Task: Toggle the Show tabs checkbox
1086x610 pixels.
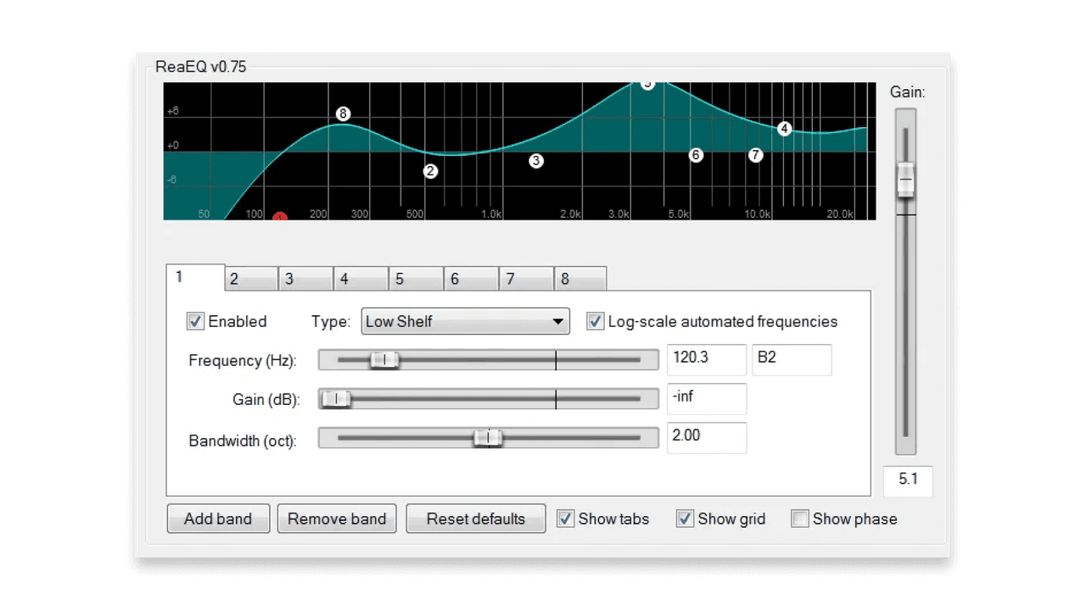Action: tap(565, 518)
